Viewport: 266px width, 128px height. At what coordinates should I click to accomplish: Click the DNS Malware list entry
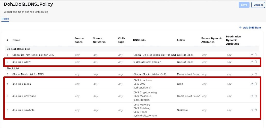coord(142,105)
